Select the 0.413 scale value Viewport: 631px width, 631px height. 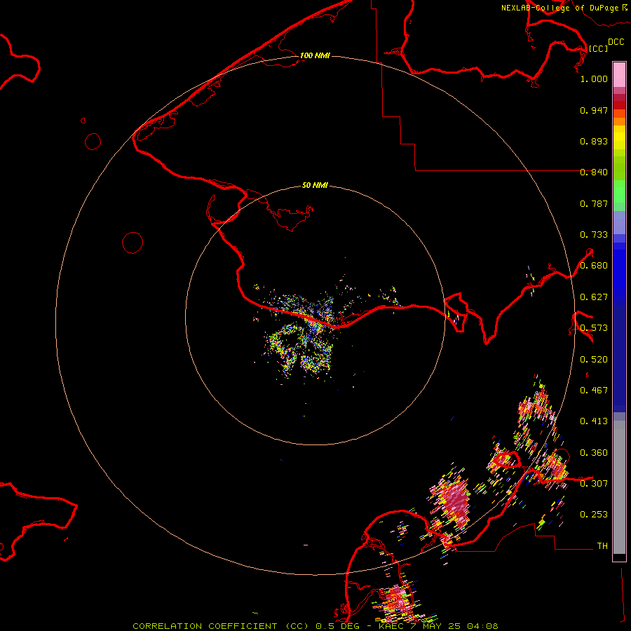(594, 421)
